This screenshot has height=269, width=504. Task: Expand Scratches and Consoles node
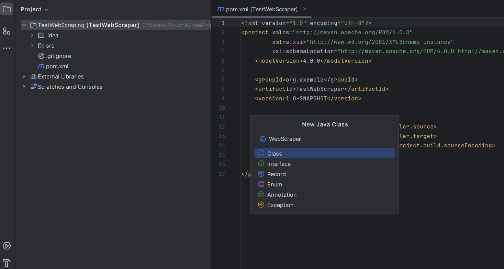pos(24,87)
